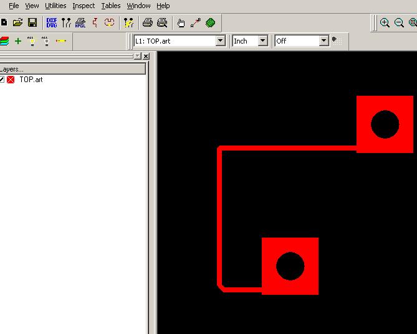Click the Zoom Out magnifier icon
Viewport: 417px width, 334px height.
[x=399, y=23]
